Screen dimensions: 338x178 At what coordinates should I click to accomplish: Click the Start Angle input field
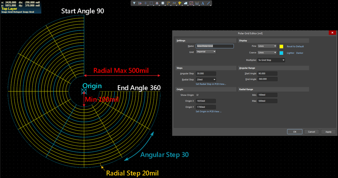pyautogui.click(x=267, y=74)
